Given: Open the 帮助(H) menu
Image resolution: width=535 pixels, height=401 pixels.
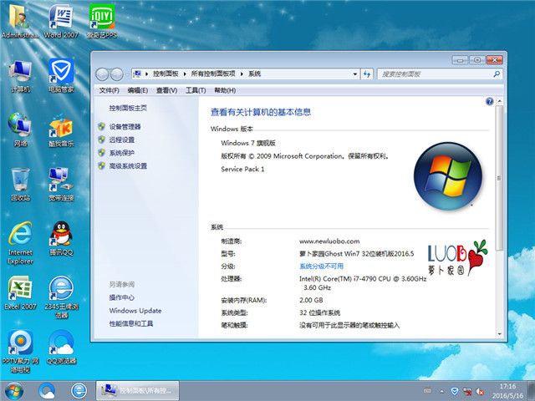Looking at the screenshot, I should click(x=225, y=90).
